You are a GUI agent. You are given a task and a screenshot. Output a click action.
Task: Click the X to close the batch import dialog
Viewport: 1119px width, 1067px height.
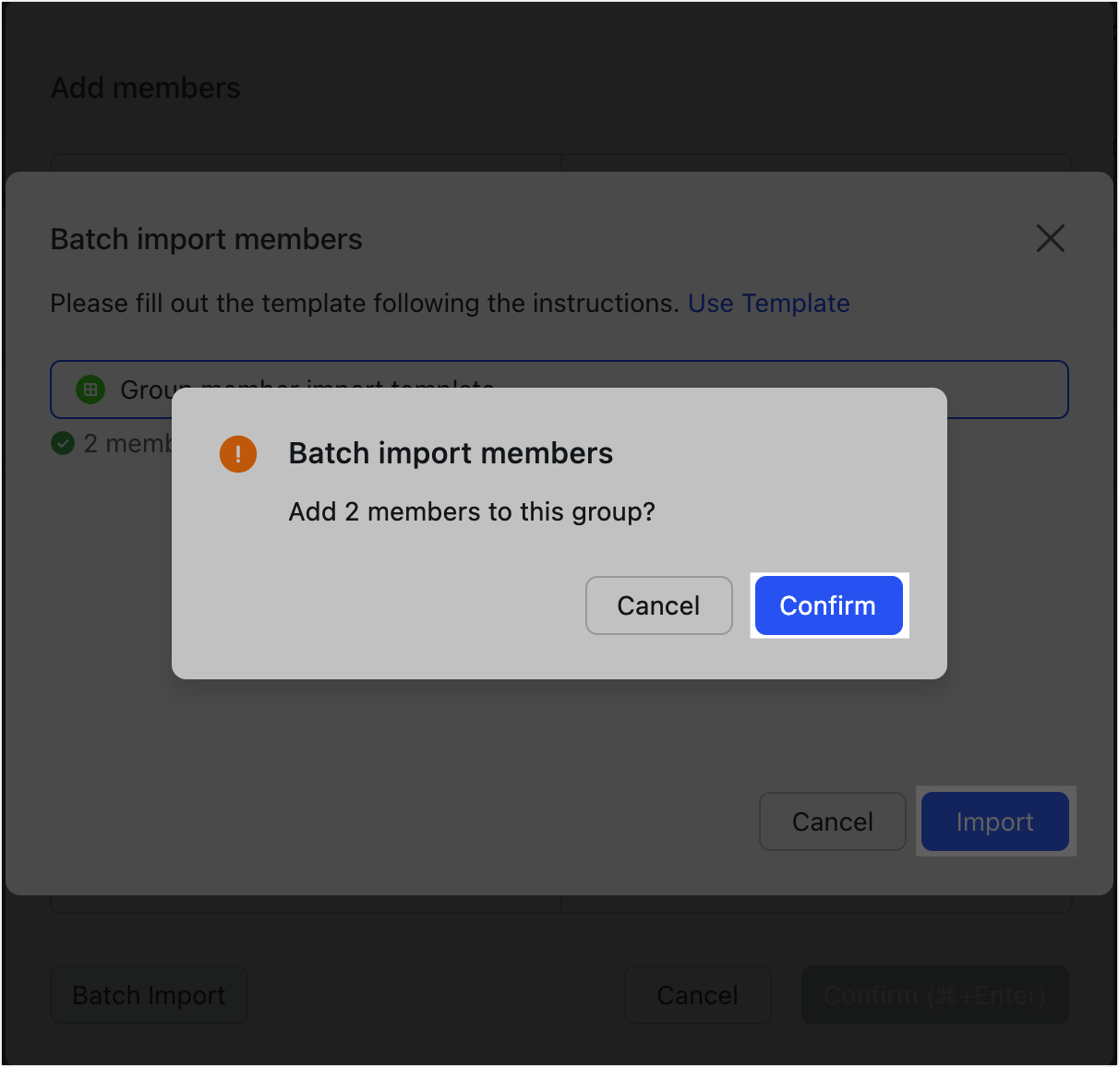[1050, 238]
